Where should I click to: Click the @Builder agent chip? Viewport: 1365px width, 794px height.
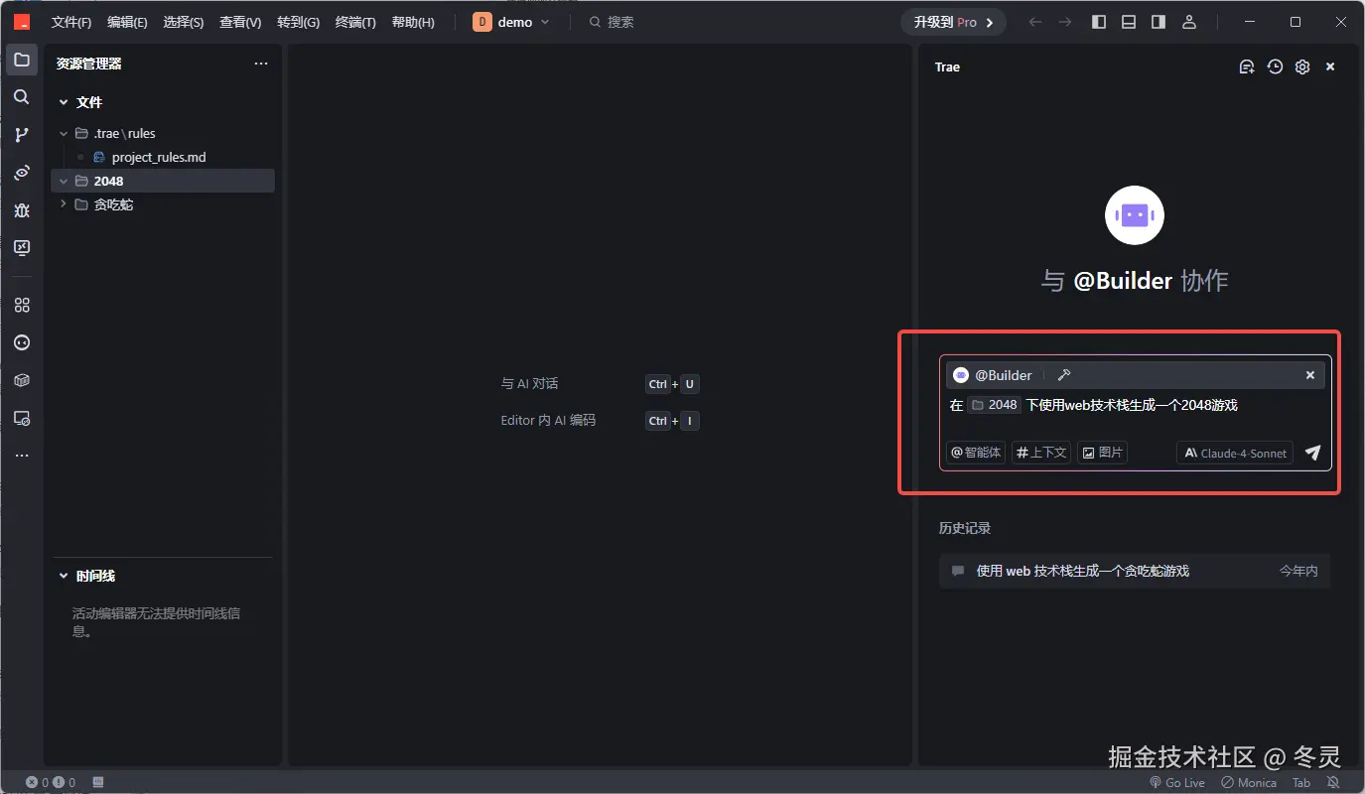(993, 375)
